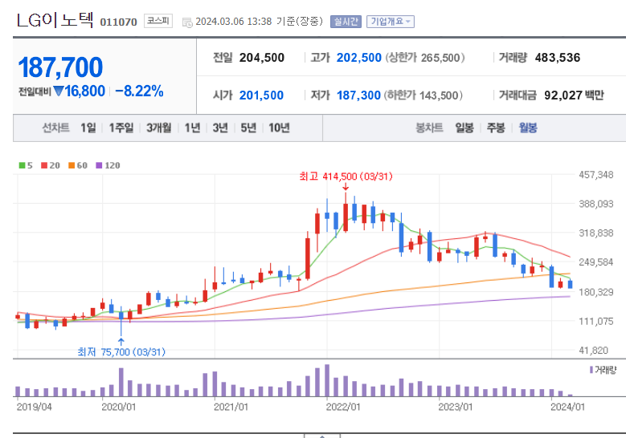
Task: Click the current price 187,700
Action: pos(60,67)
